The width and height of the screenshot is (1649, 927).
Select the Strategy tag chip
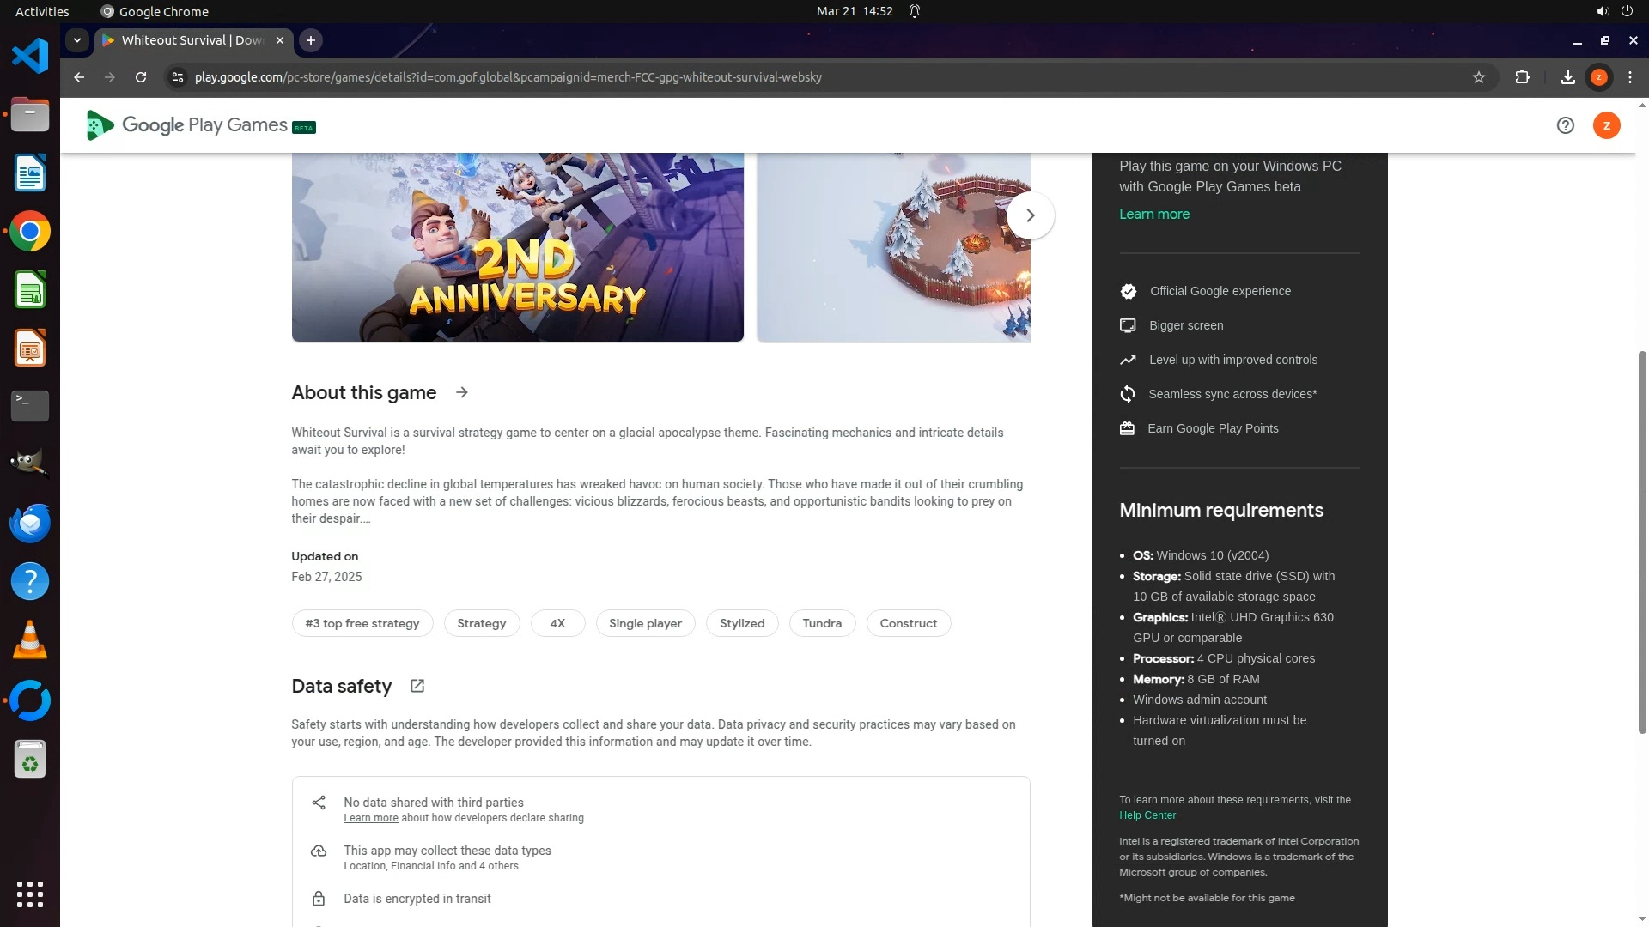(x=481, y=623)
